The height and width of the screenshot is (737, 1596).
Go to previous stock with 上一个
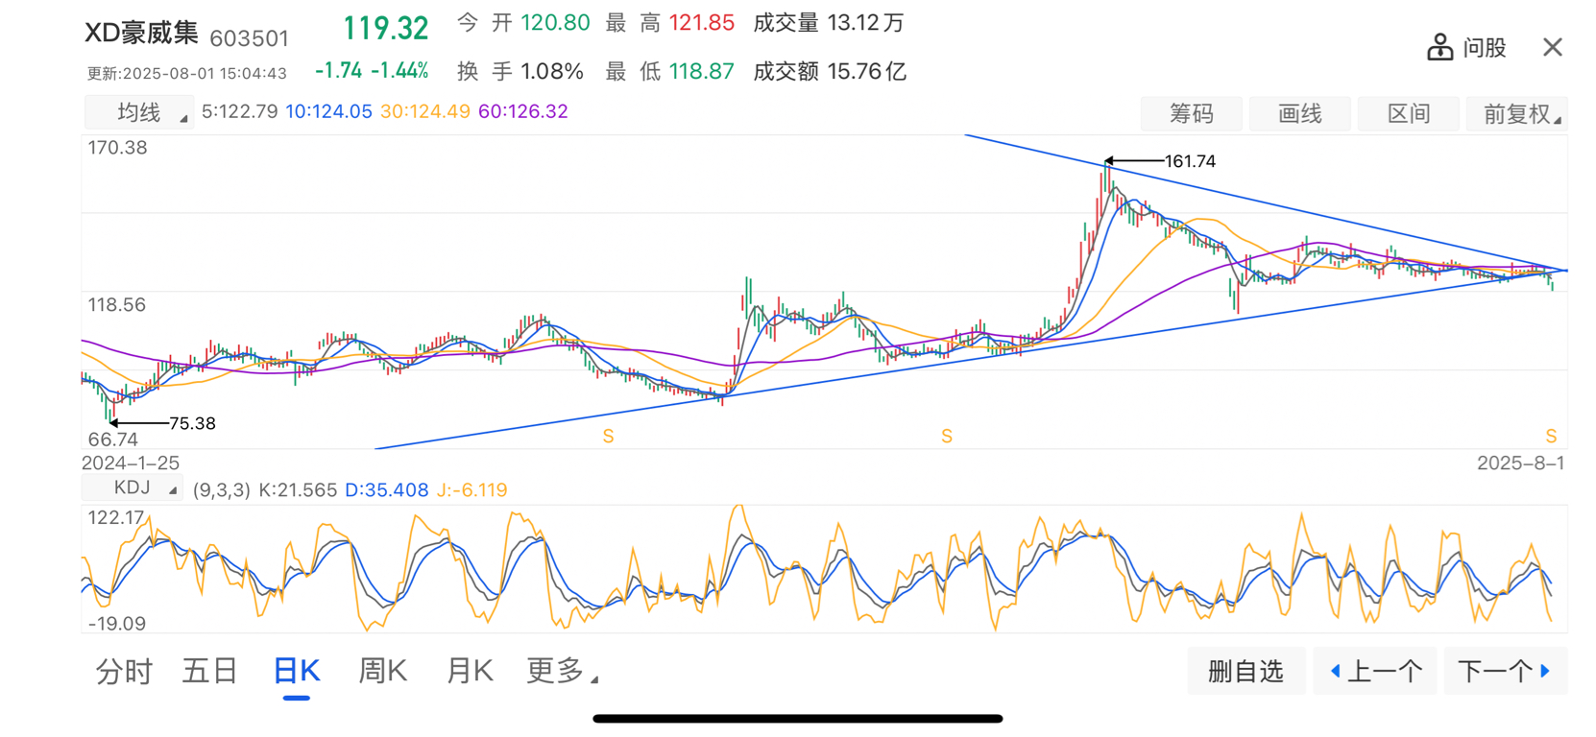1374,671
